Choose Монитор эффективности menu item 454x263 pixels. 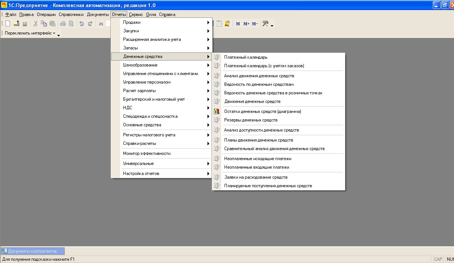click(147, 153)
